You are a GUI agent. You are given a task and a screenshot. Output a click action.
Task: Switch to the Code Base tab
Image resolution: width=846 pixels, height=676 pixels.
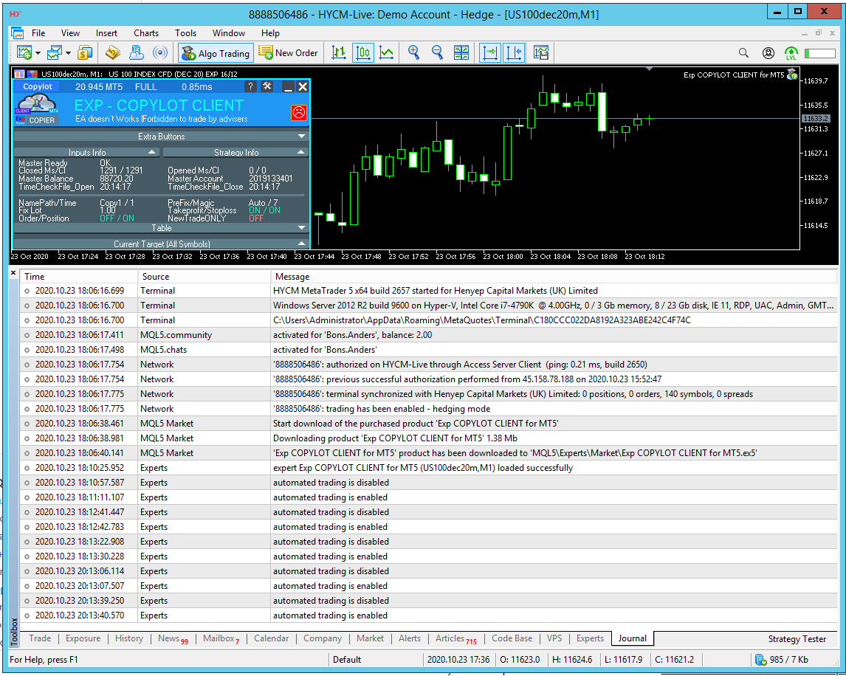click(x=512, y=638)
